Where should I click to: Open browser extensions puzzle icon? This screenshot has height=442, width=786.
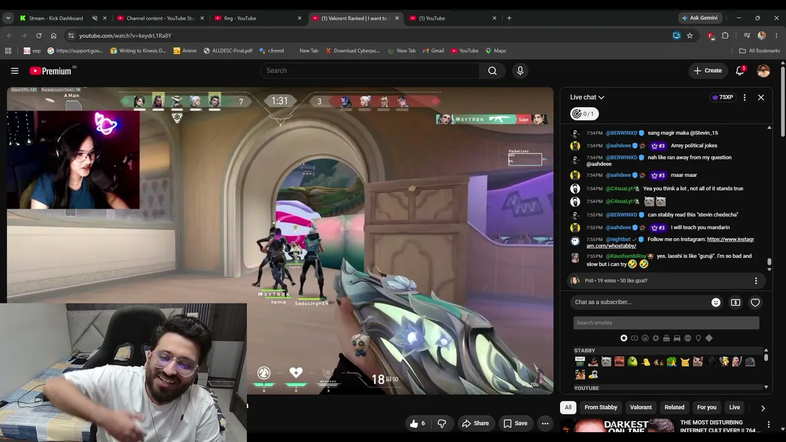(725, 36)
